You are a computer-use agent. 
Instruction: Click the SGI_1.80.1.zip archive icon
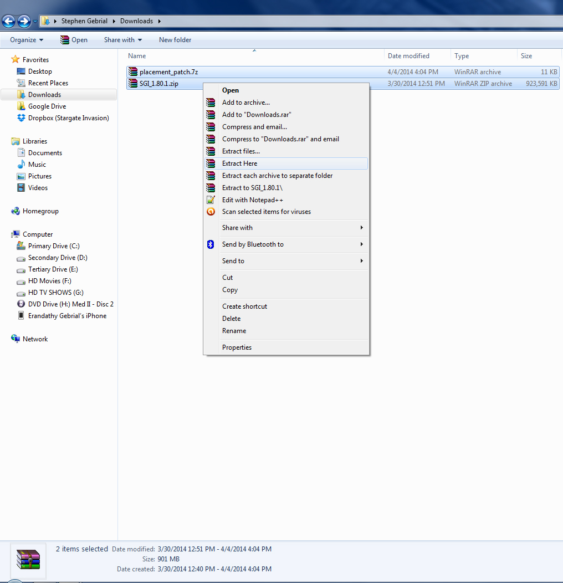[133, 83]
